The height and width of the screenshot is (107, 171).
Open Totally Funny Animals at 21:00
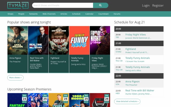pos(138,58)
